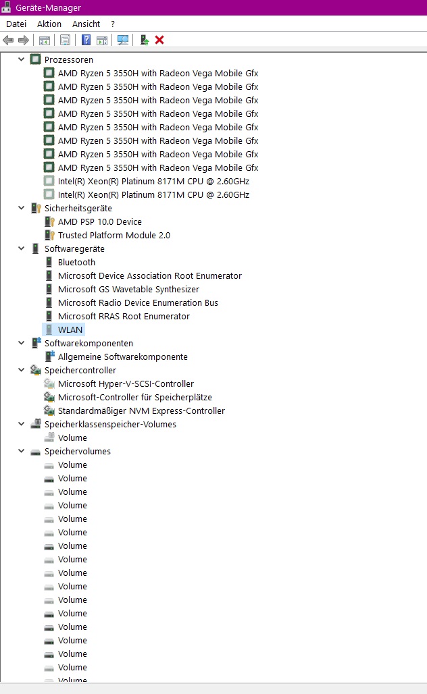Collapse the Prozessoren category chevron

21,59
